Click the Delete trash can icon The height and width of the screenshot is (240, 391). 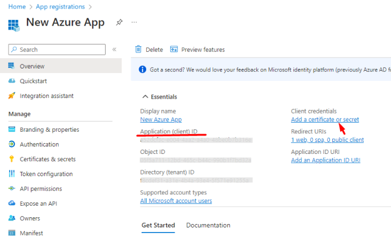tap(138, 49)
